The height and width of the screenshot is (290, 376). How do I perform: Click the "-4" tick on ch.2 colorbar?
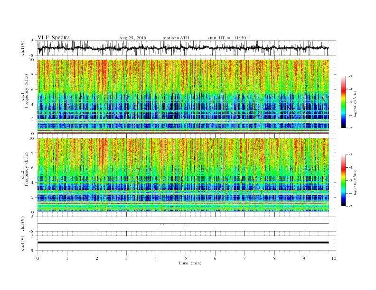pyautogui.click(x=350, y=167)
